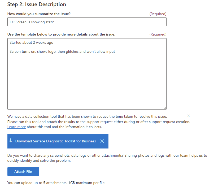The width and height of the screenshot is (214, 188).
Task: Click the Step 2: Issue Description heading
Action: click(x=37, y=4)
